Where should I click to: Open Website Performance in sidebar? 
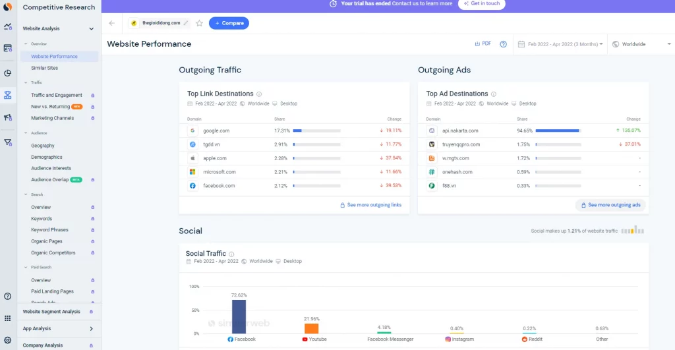pyautogui.click(x=59, y=57)
